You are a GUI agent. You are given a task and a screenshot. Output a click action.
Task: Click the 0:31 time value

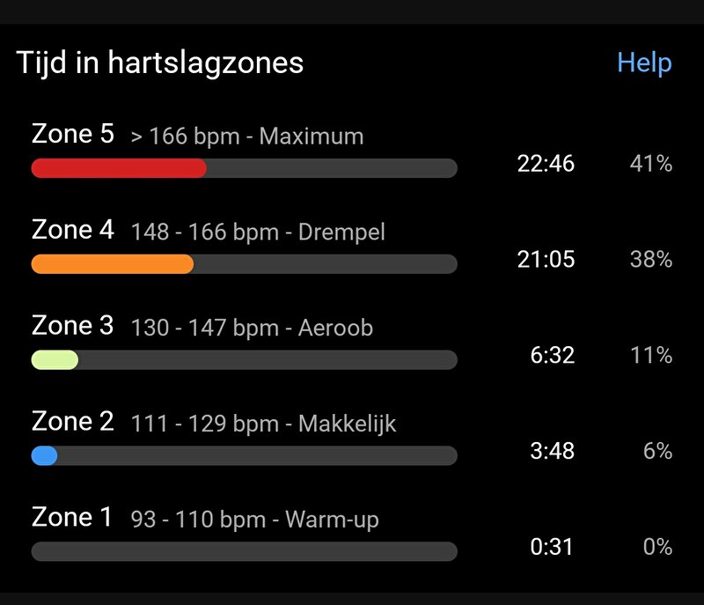click(x=552, y=547)
